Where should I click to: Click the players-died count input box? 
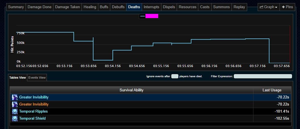click(x=175, y=76)
